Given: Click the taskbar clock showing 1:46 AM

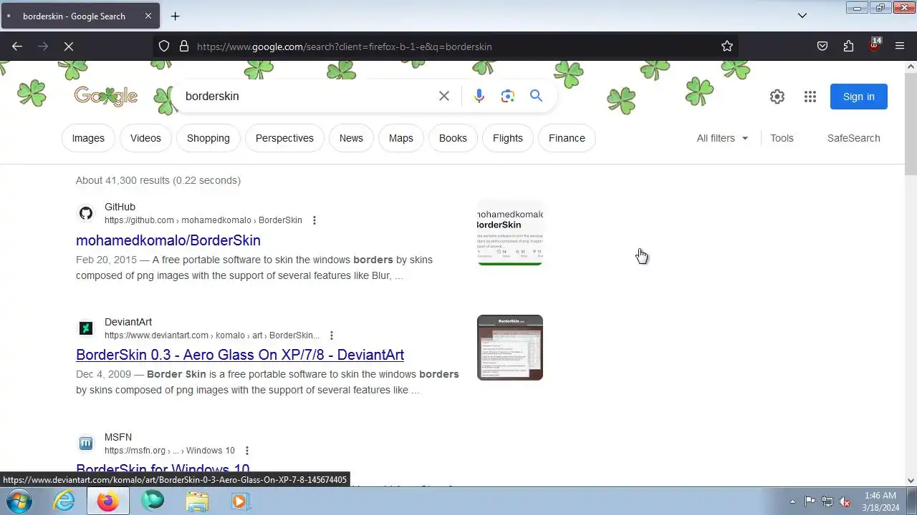Looking at the screenshot, I should (880, 501).
